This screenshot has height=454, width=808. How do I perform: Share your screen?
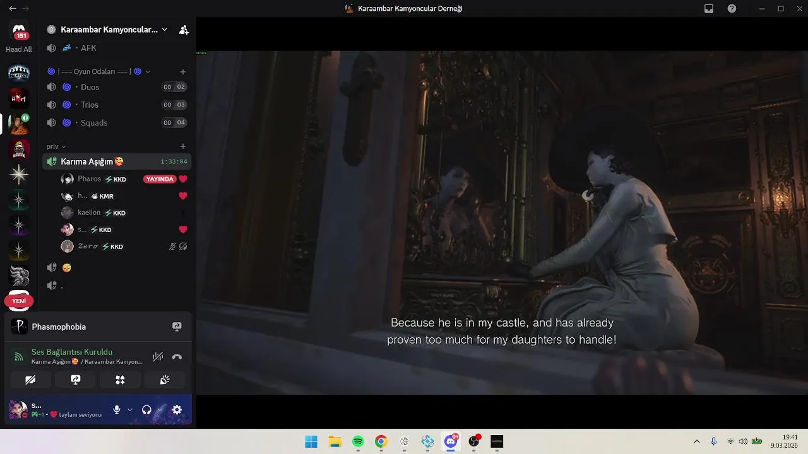(76, 380)
